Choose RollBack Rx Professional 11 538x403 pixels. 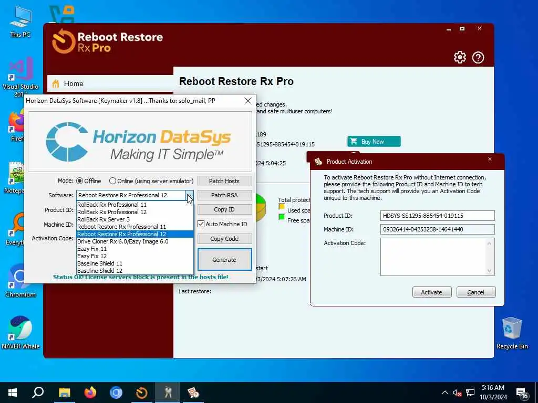click(x=134, y=205)
